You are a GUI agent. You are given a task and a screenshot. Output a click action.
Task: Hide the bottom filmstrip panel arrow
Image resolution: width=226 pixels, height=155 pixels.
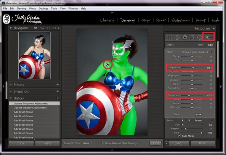coord(112,150)
